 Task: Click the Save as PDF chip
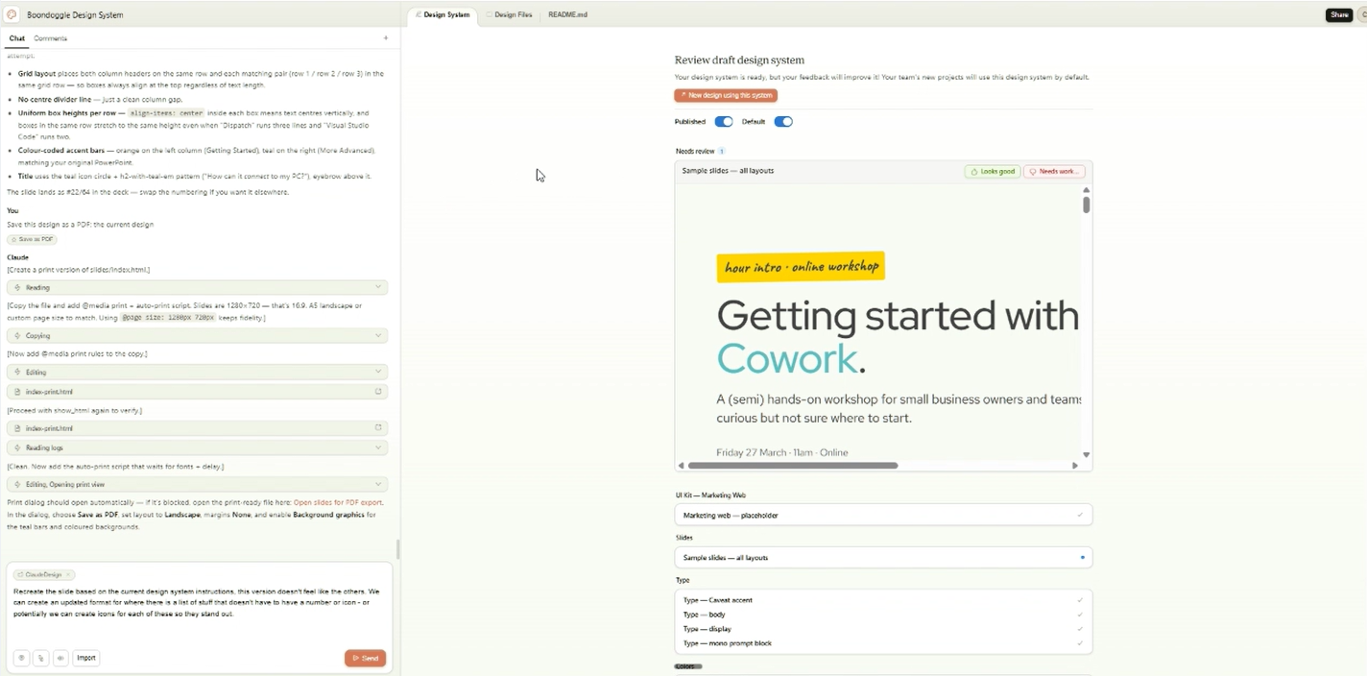coord(32,239)
